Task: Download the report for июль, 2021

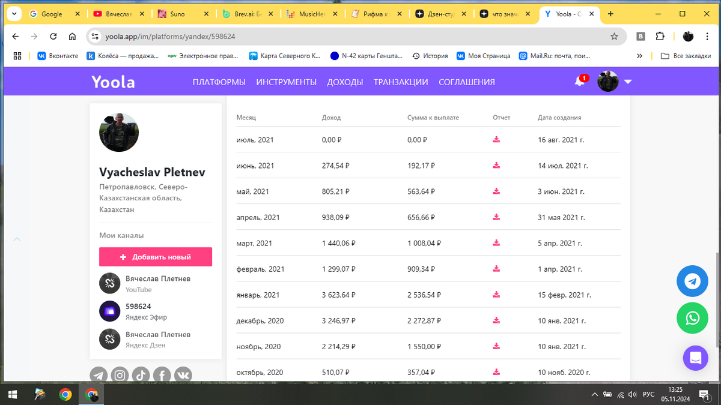Action: point(496,140)
